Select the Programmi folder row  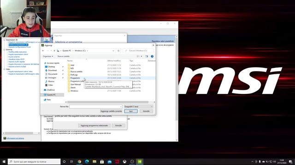111,78
